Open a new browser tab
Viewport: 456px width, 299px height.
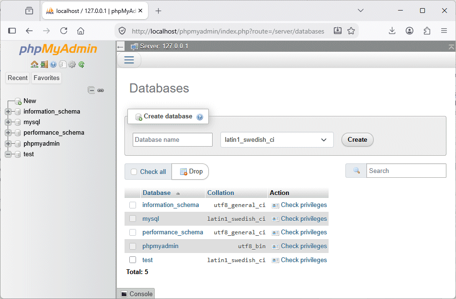coord(158,11)
